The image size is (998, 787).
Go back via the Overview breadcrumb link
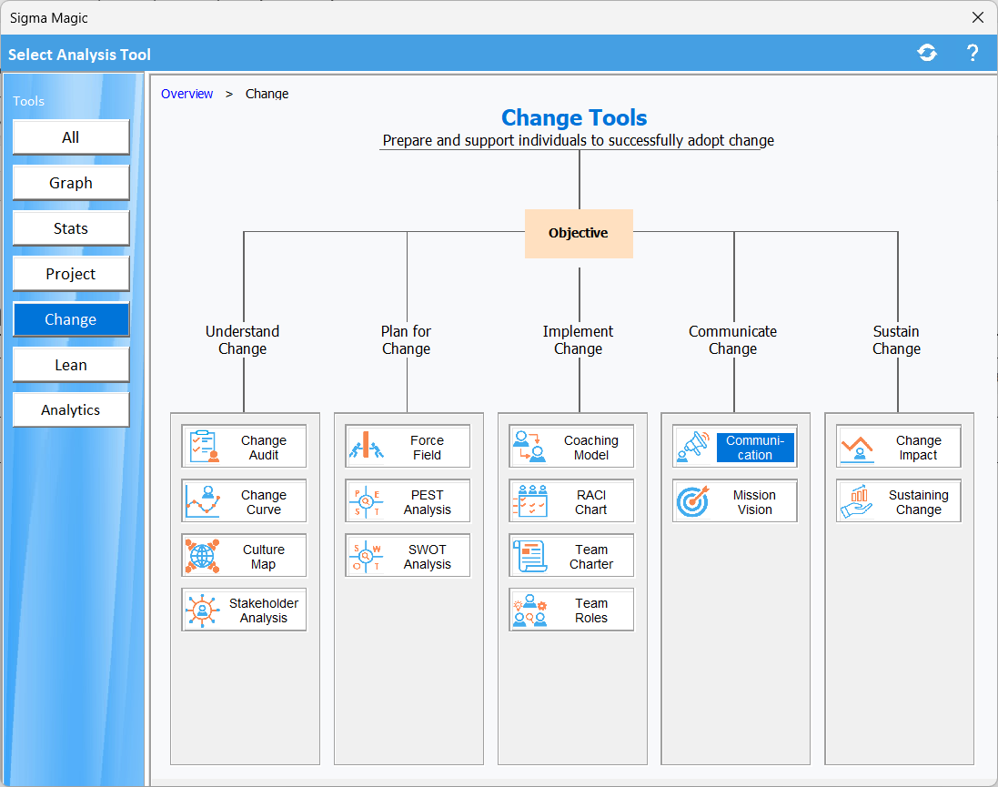[186, 94]
